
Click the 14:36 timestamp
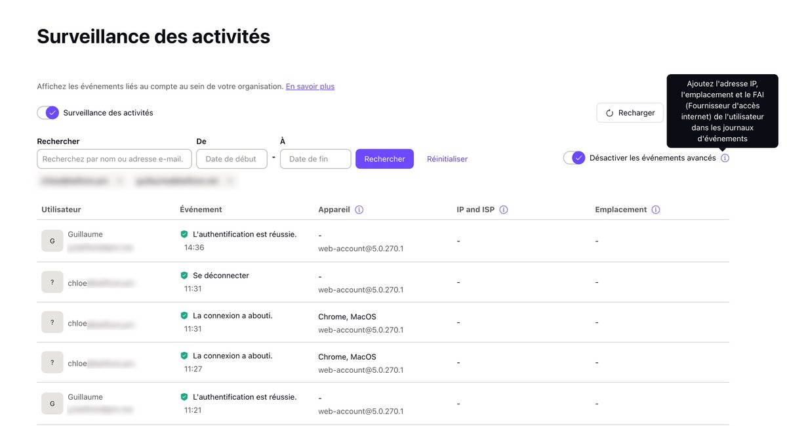(194, 248)
